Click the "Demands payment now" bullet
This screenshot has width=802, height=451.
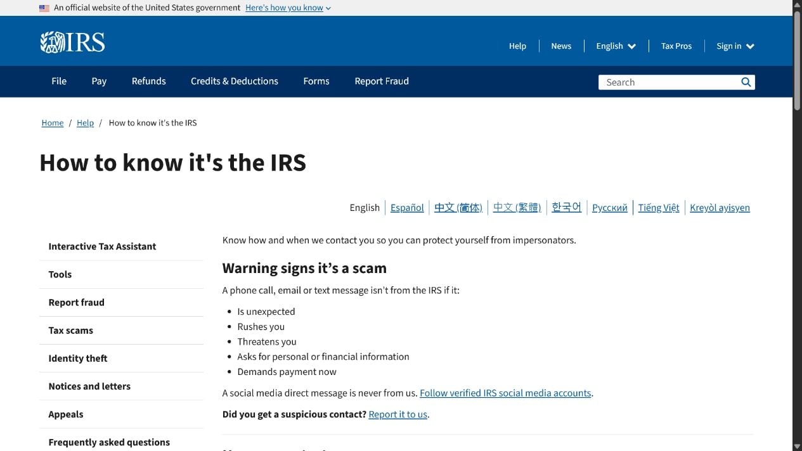pyautogui.click(x=287, y=372)
